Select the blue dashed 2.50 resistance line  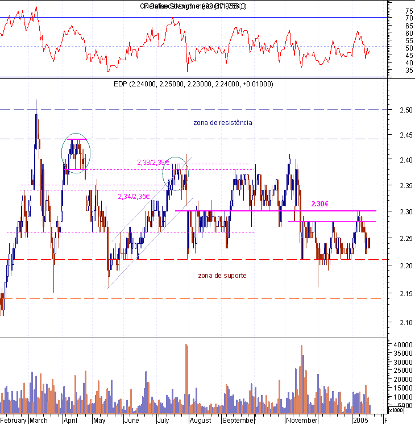(x=193, y=110)
